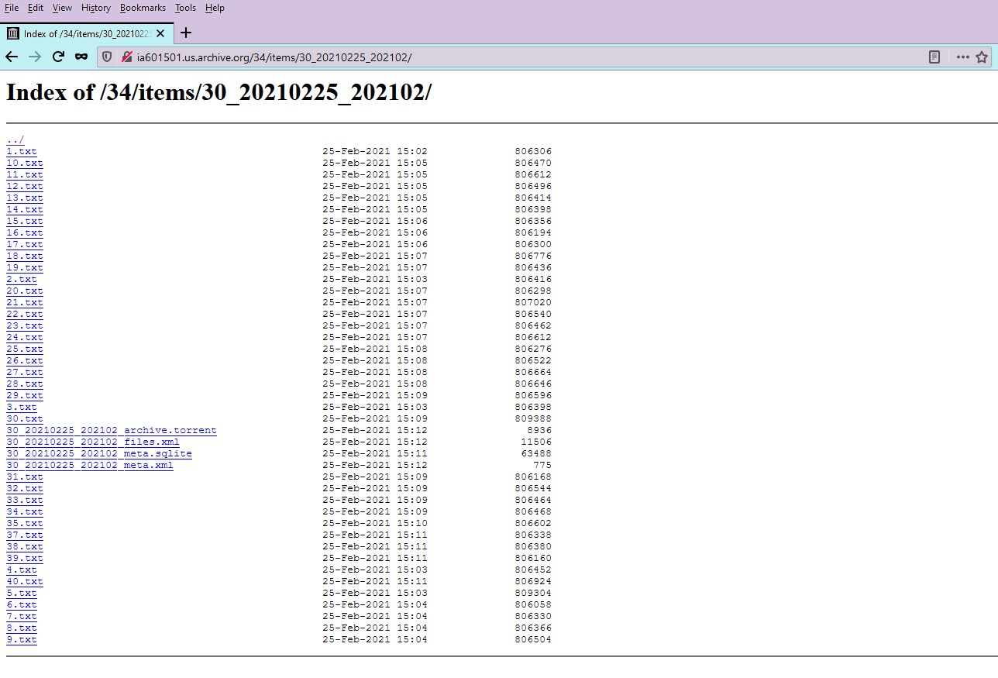The width and height of the screenshot is (998, 678).
Task: Open the 15.txt link
Action: 25,221
